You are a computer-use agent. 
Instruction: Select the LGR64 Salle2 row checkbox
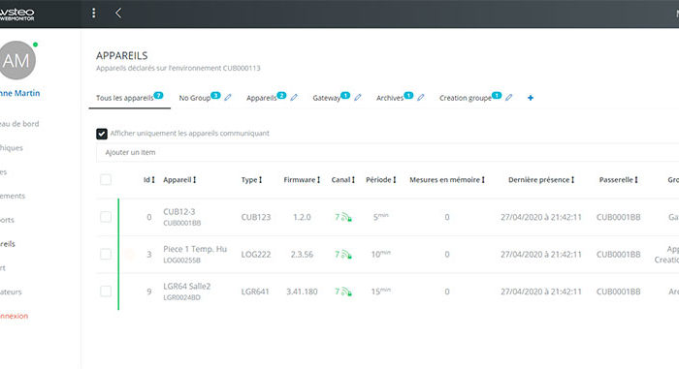[106, 292]
